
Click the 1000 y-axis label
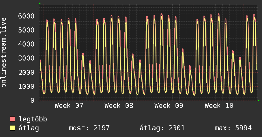click(x=26, y=86)
